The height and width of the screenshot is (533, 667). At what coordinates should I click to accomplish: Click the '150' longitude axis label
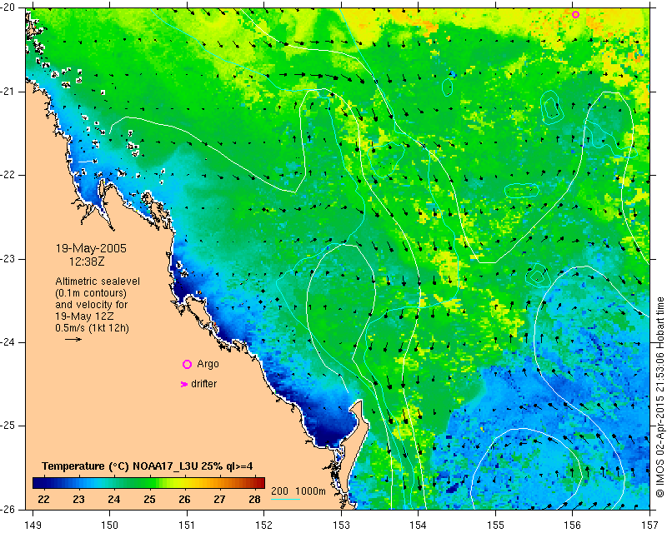(x=110, y=526)
